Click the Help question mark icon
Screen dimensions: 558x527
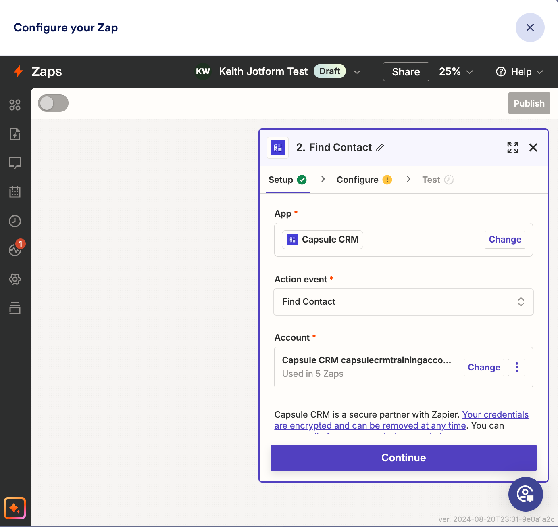501,72
